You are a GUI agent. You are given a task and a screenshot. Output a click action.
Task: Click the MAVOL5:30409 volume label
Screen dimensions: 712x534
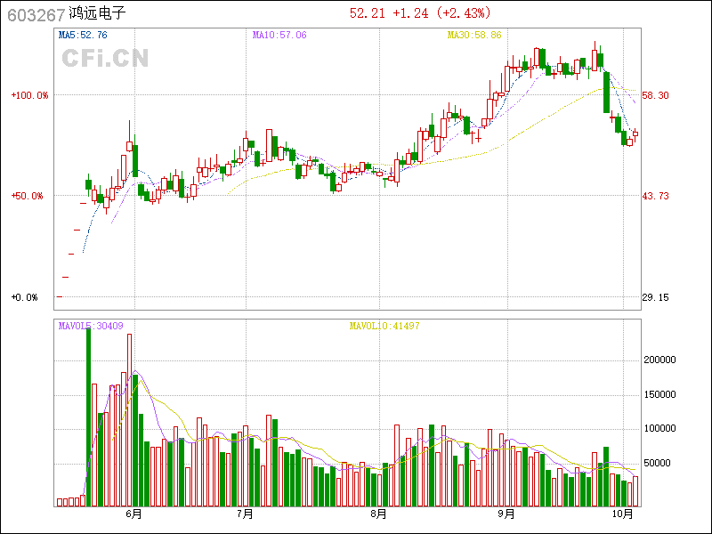click(91, 327)
